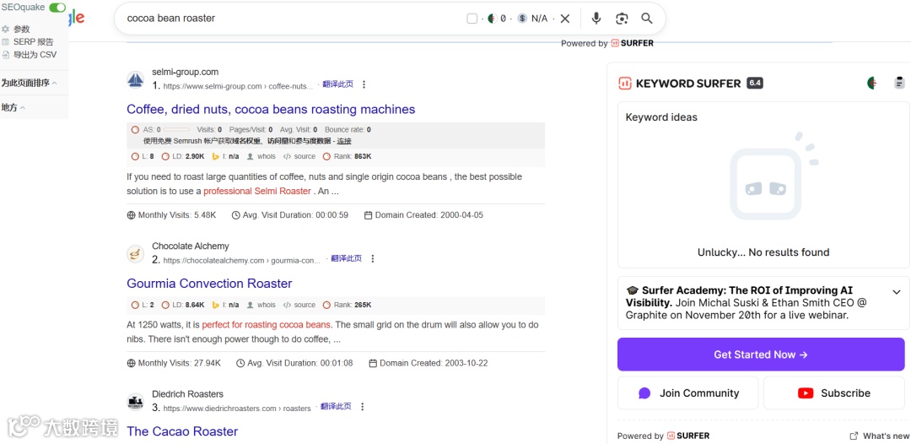This screenshot has height=444, width=911.
Task: Clear the search query with X
Action: 564,19
